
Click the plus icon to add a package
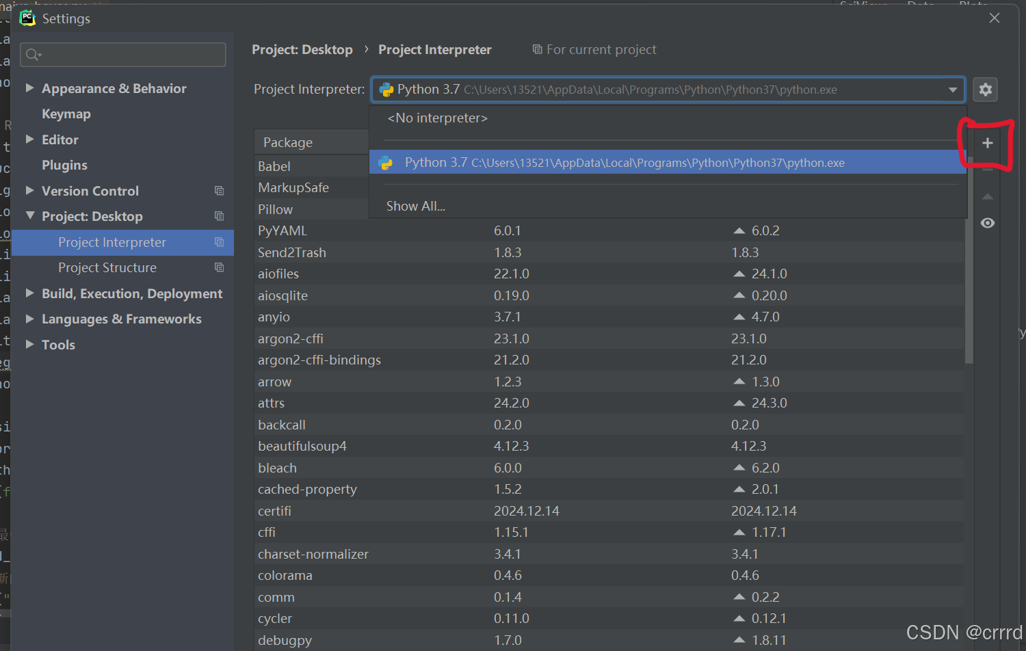[x=987, y=143]
